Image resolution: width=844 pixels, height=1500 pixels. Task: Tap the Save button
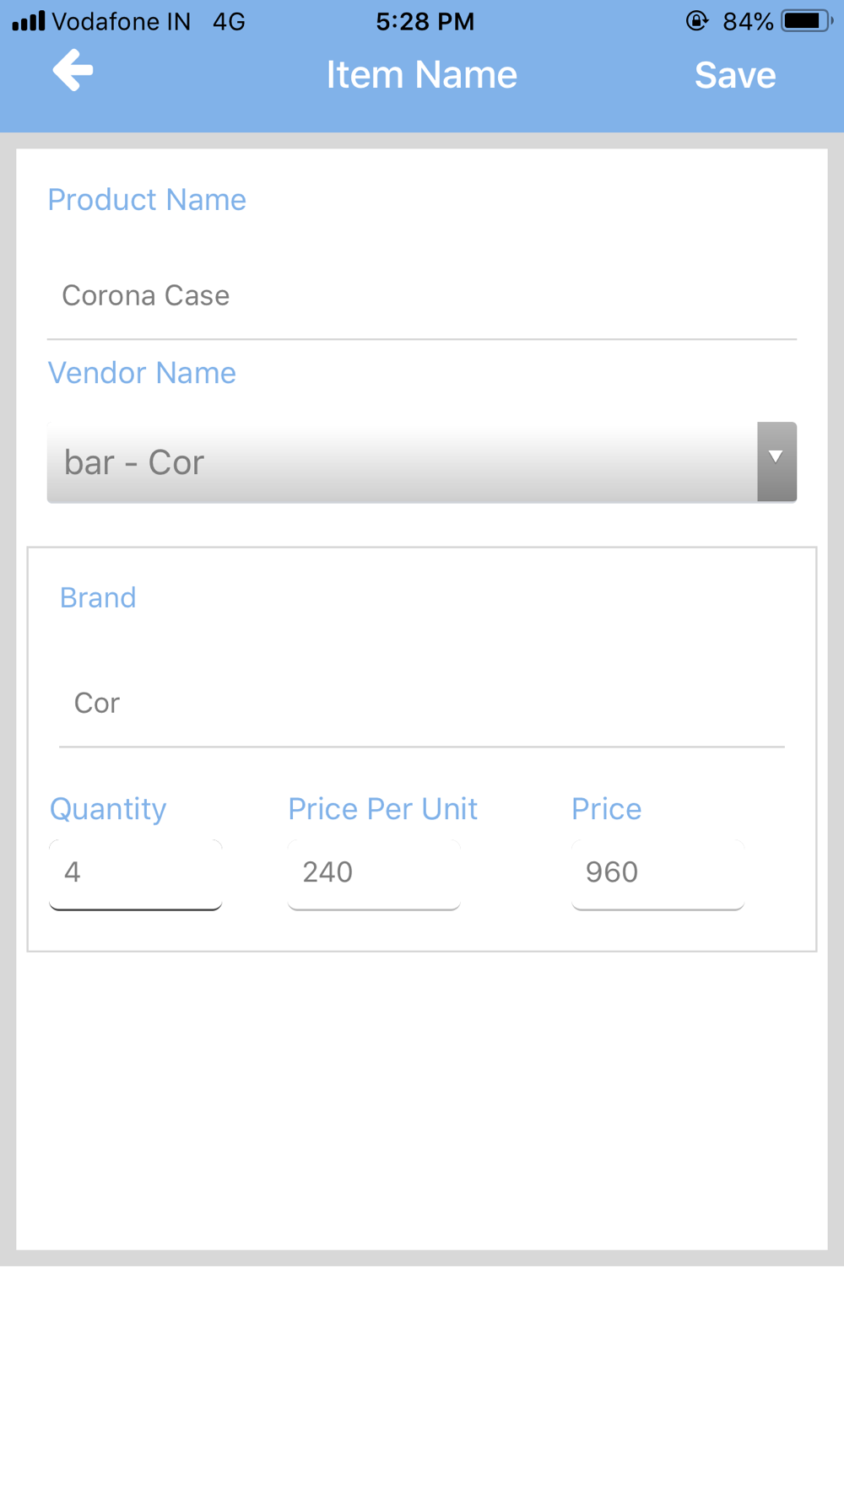[x=735, y=75]
